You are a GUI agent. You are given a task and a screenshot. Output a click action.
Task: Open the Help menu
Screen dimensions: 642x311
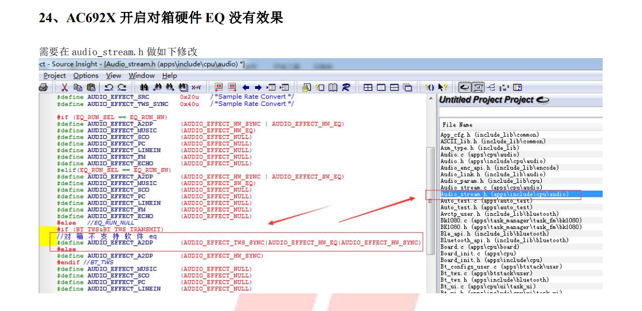170,76
